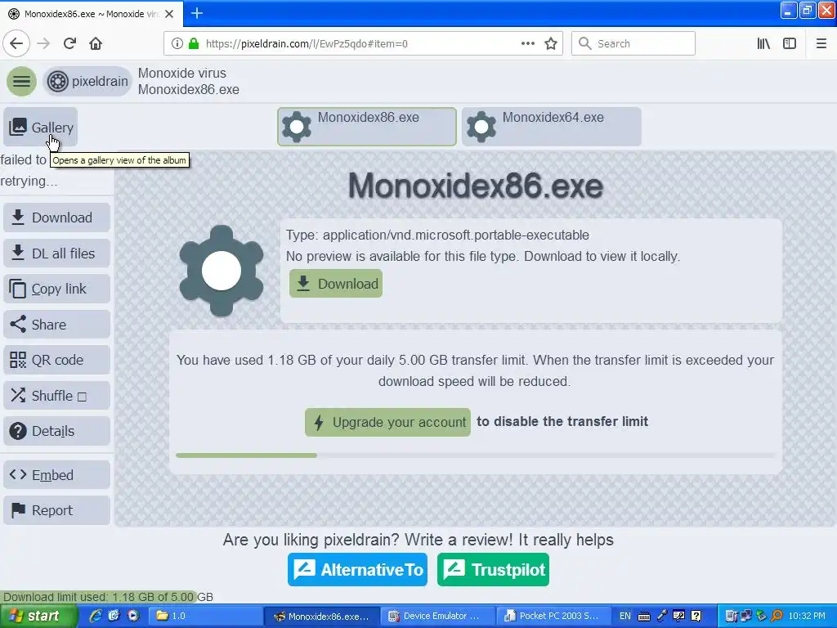837x628 pixels.
Task: Select the Monoxidex86.exe browser tab
Action: tap(92, 14)
